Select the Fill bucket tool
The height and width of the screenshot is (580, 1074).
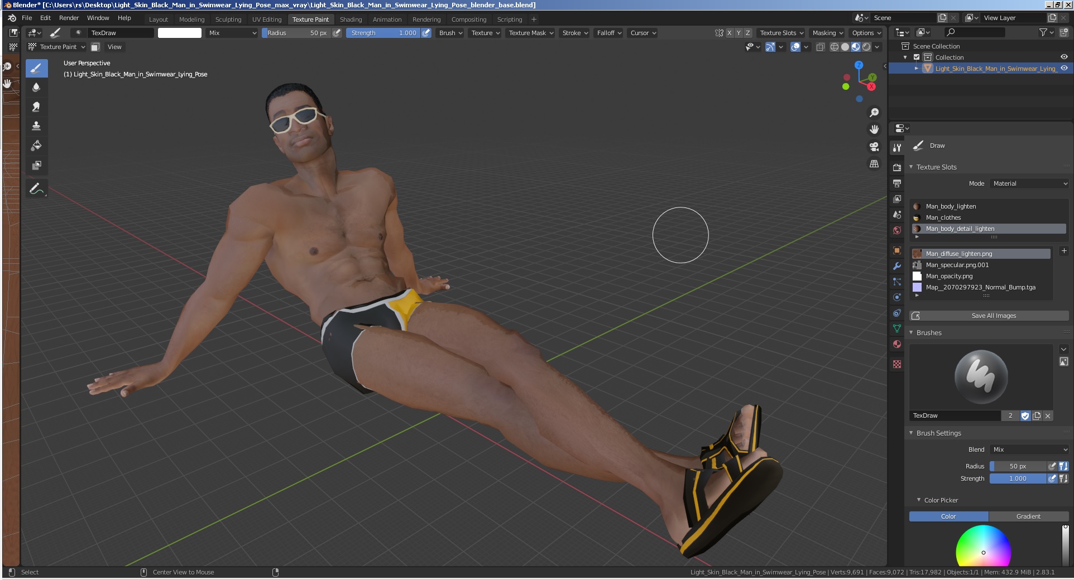click(x=36, y=146)
